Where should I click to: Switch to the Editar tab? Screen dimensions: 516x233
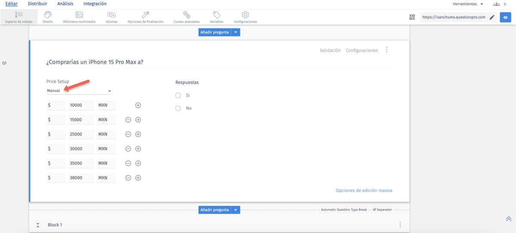12,3
